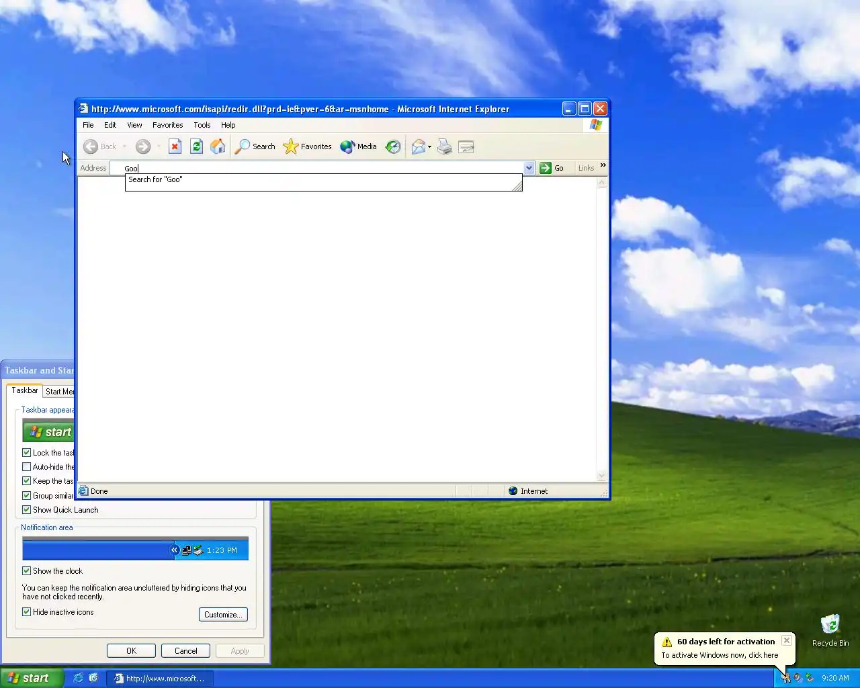Click the Windows flag logo in IE

[x=596, y=125]
